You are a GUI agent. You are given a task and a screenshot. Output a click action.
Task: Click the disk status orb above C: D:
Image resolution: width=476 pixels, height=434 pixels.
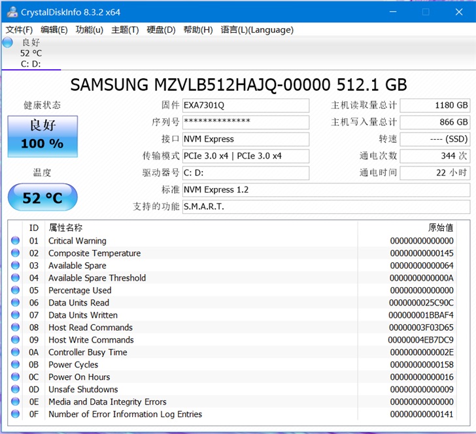[x=7, y=42]
